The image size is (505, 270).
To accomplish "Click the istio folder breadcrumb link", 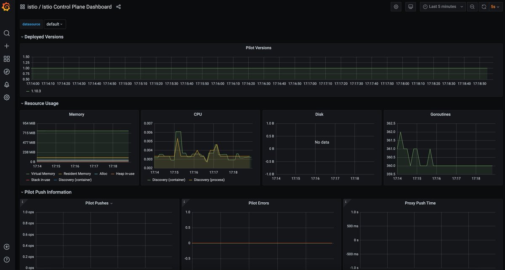I will [32, 7].
